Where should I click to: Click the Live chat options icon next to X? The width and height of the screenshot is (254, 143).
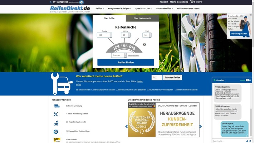click(x=250, y=80)
